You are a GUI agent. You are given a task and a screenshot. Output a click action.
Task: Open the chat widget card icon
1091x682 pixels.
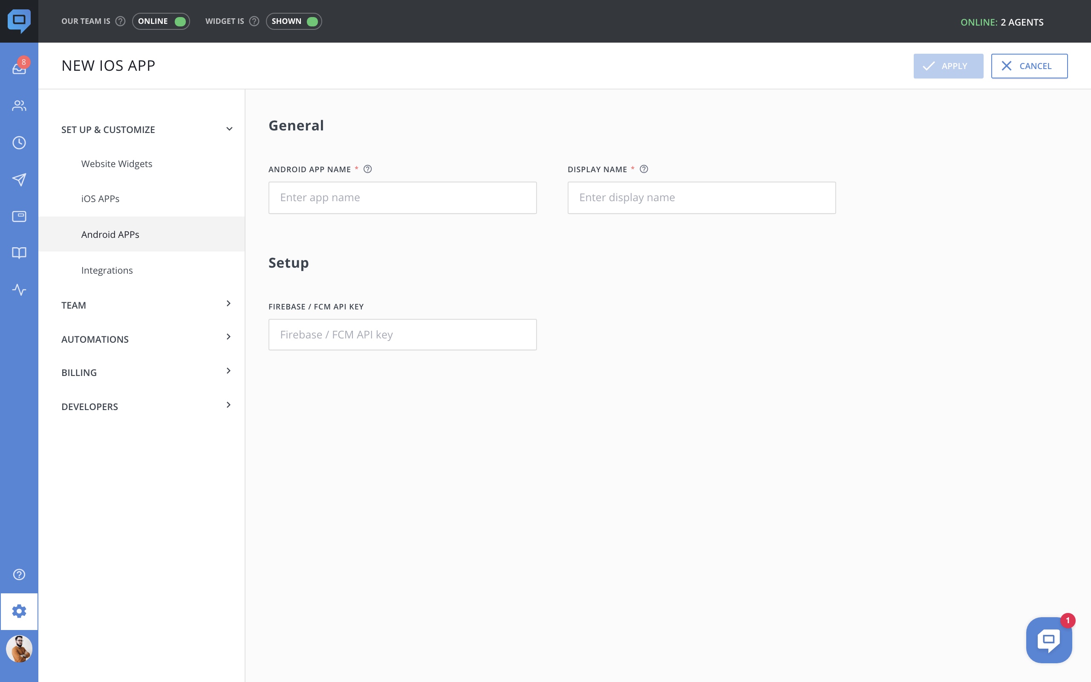point(19,217)
